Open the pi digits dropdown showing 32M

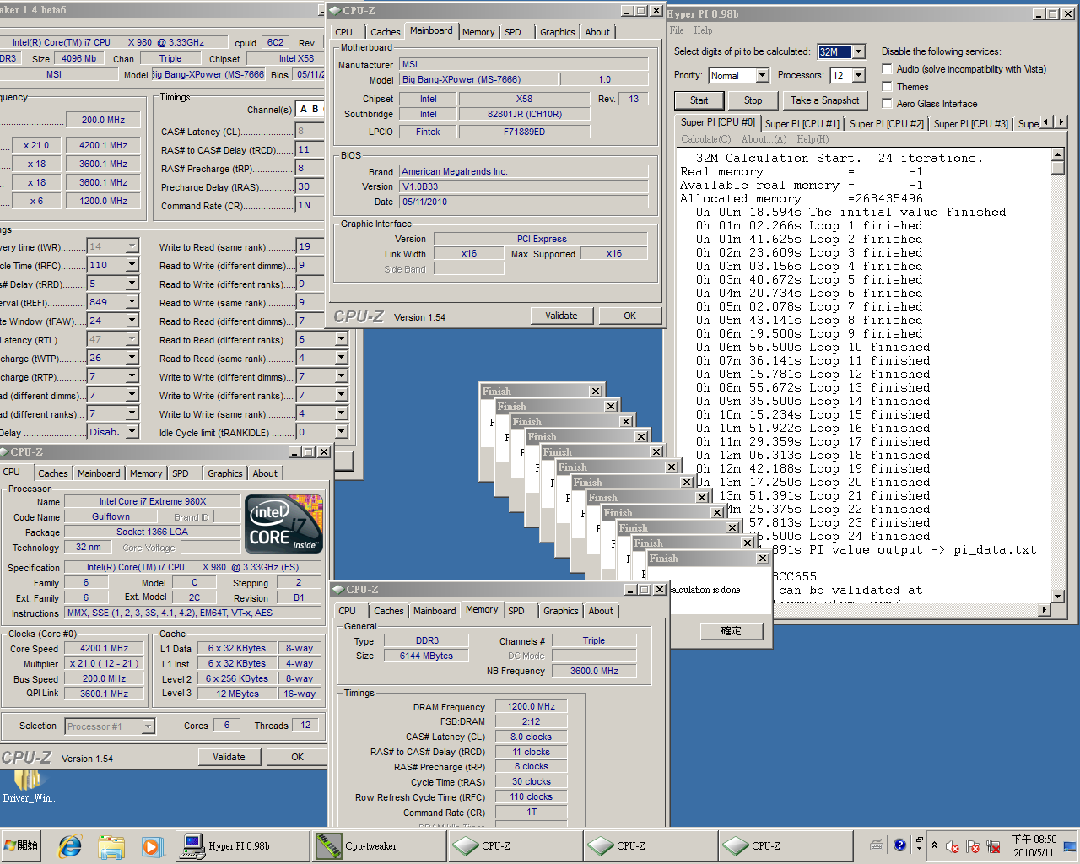click(858, 51)
